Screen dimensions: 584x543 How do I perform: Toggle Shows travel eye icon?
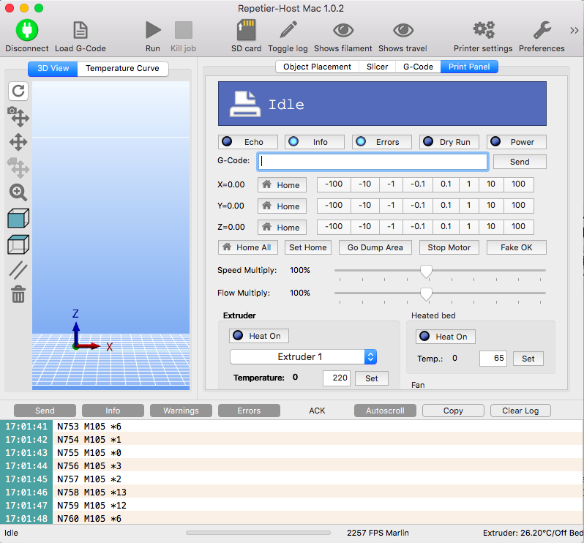tap(403, 30)
